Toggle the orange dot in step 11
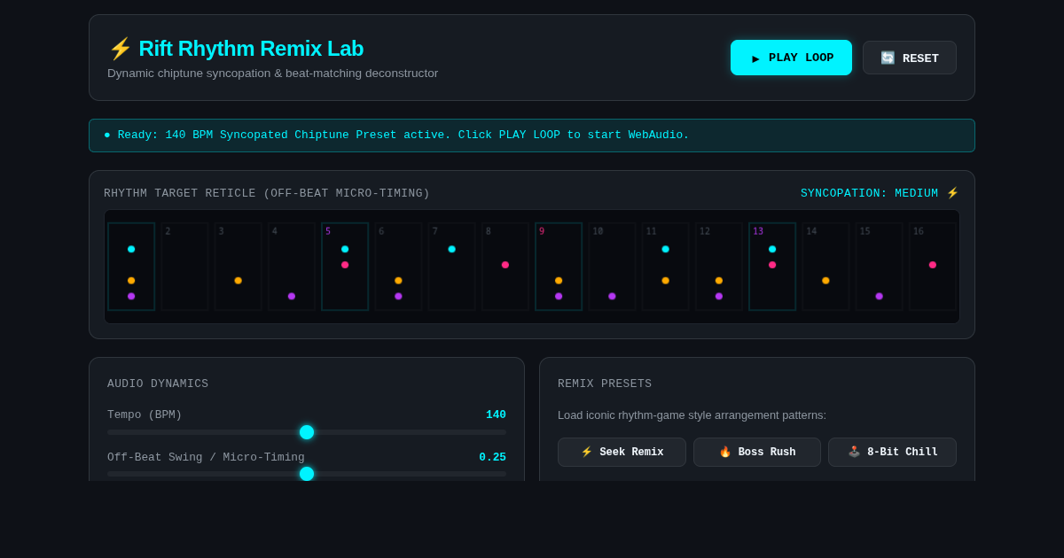Viewport: 1064px width, 558px height. 666,281
